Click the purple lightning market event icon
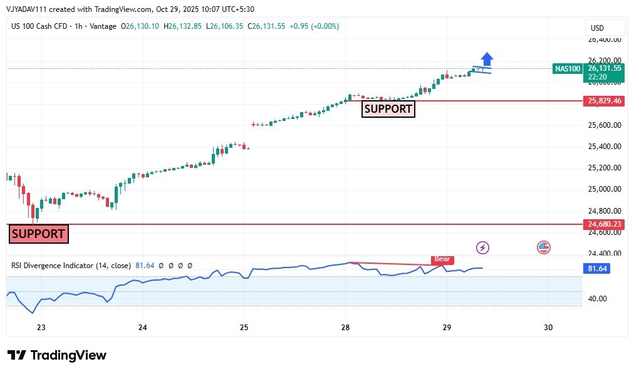Viewport: 634px width, 374px height. (x=481, y=247)
